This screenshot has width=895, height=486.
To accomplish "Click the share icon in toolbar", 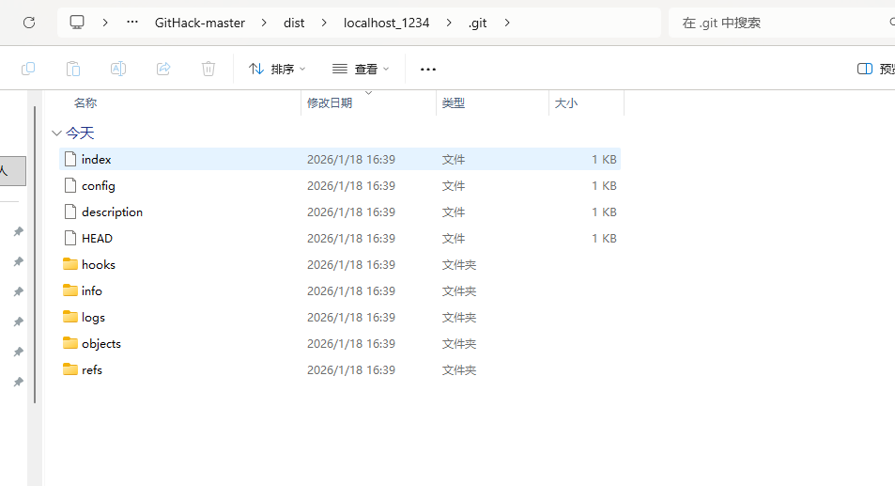I will 163,69.
